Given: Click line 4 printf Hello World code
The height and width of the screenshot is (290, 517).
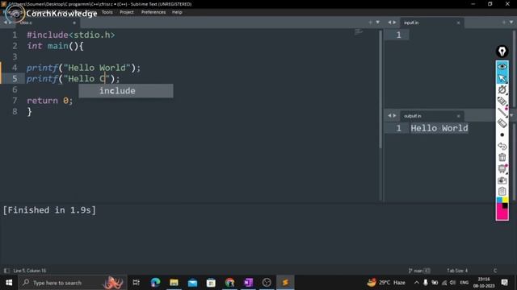Looking at the screenshot, I should (83, 68).
